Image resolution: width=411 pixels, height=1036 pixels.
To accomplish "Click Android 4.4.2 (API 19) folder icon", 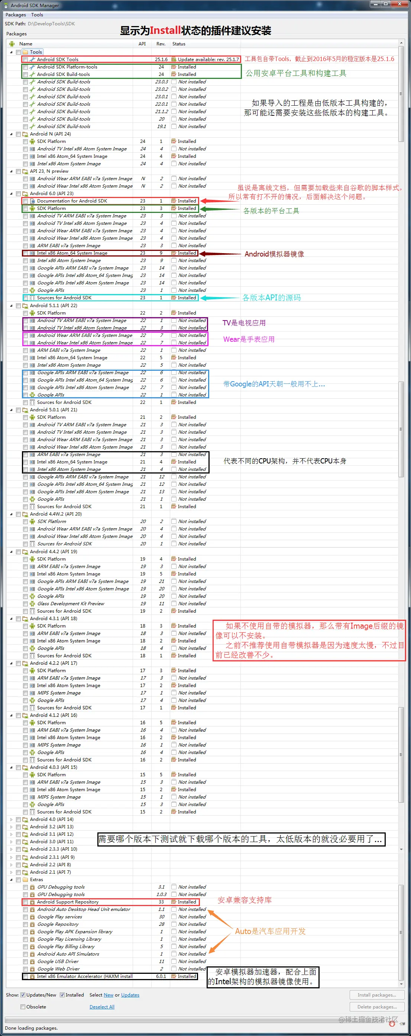I will (x=25, y=552).
